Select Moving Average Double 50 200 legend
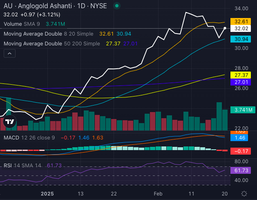This screenshot has height=200, width=257. pyautogui.click(x=52, y=44)
